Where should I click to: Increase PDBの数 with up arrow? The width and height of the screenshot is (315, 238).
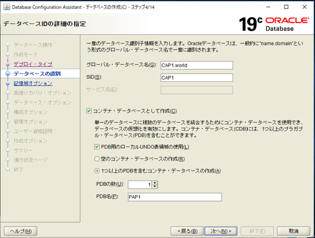click(x=155, y=183)
